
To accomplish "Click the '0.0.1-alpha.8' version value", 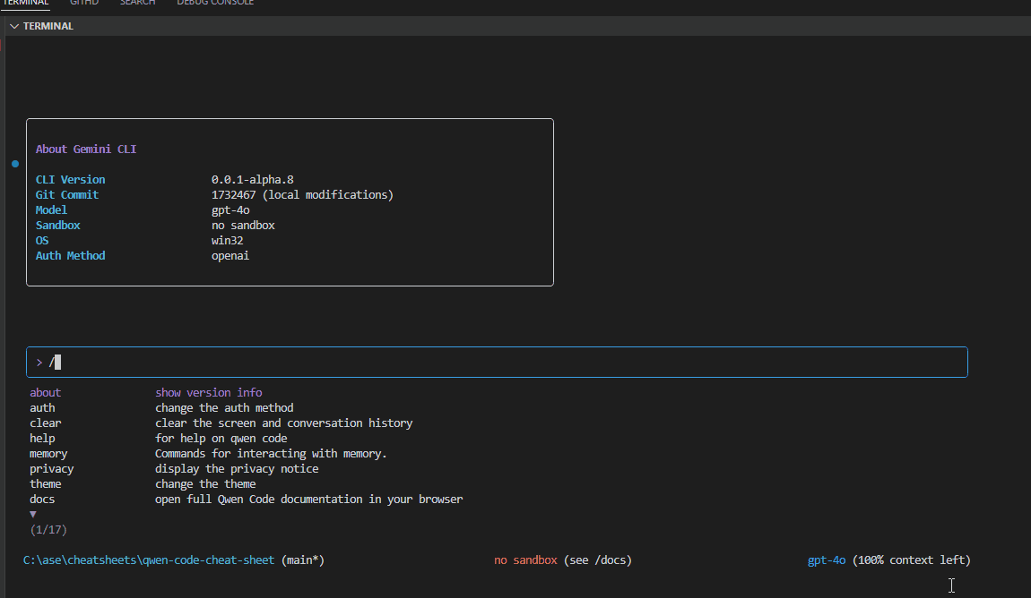I will pos(253,180).
